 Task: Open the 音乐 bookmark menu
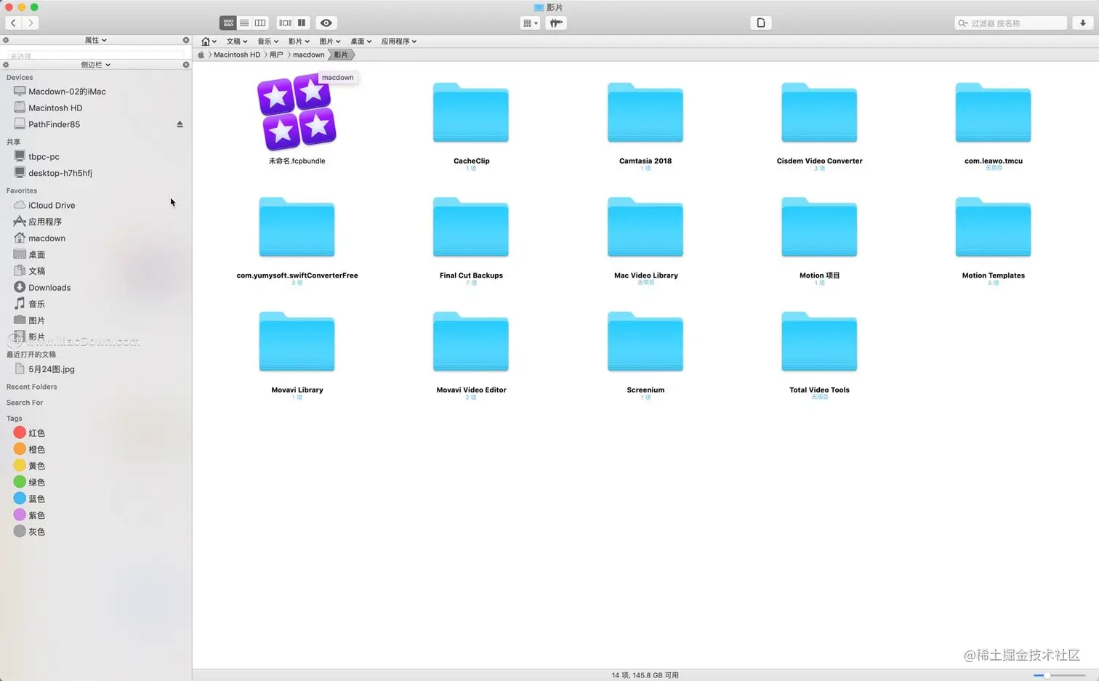268,41
